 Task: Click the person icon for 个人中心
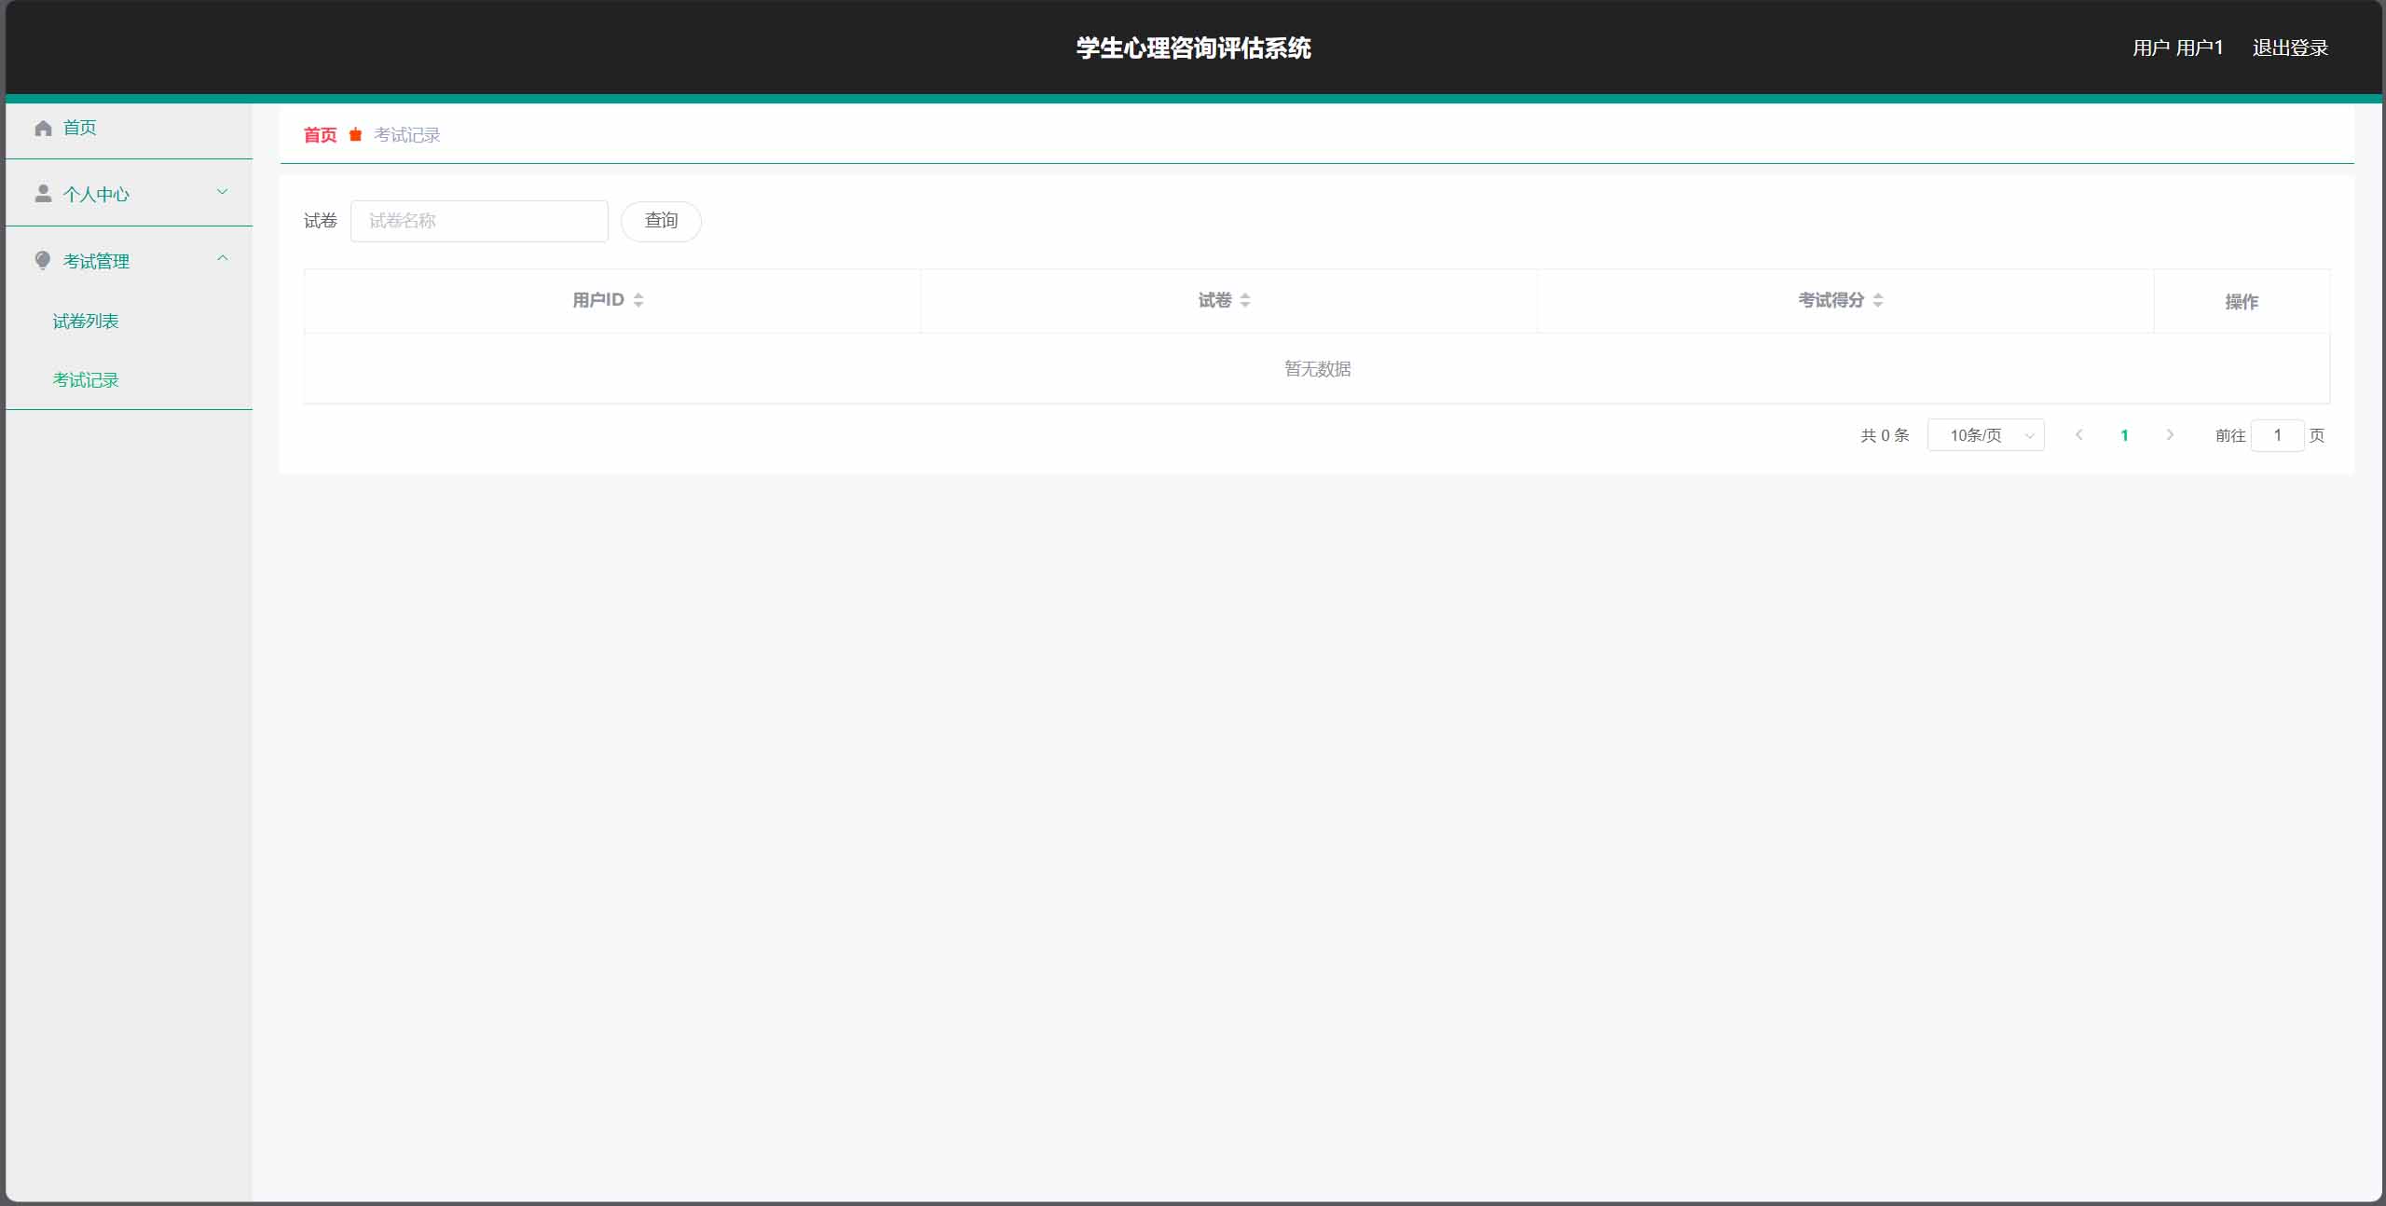point(43,193)
